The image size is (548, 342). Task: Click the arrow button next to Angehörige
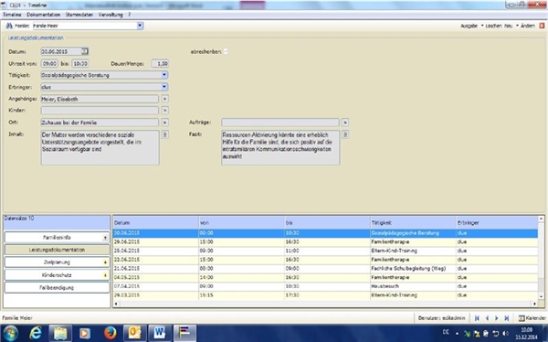[x=165, y=99]
